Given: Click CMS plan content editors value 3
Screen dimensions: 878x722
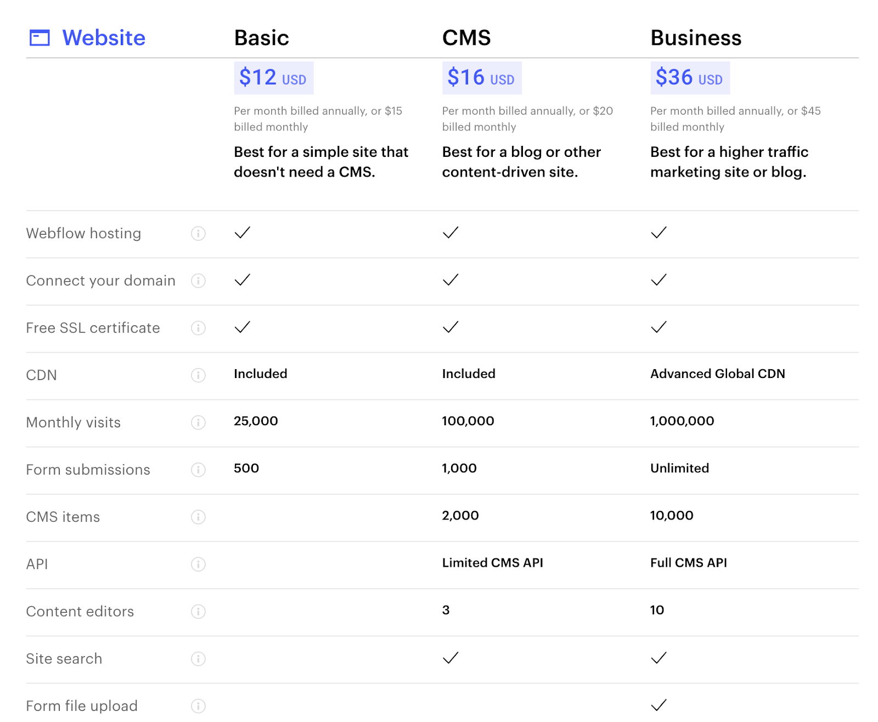Looking at the screenshot, I should point(446,610).
